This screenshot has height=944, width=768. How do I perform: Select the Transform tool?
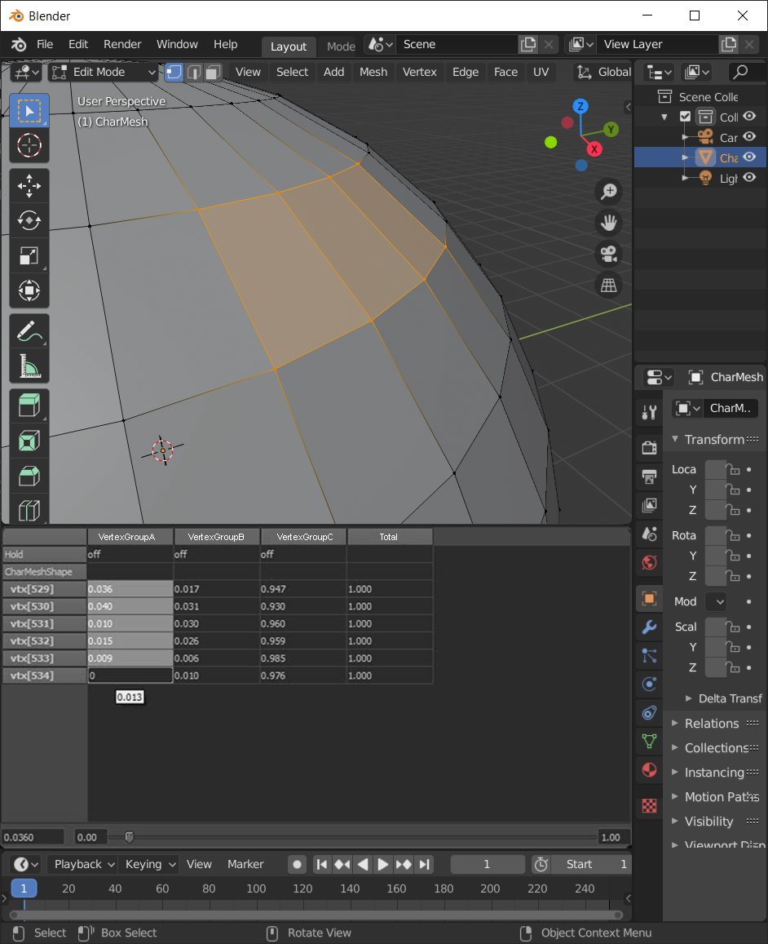point(29,290)
